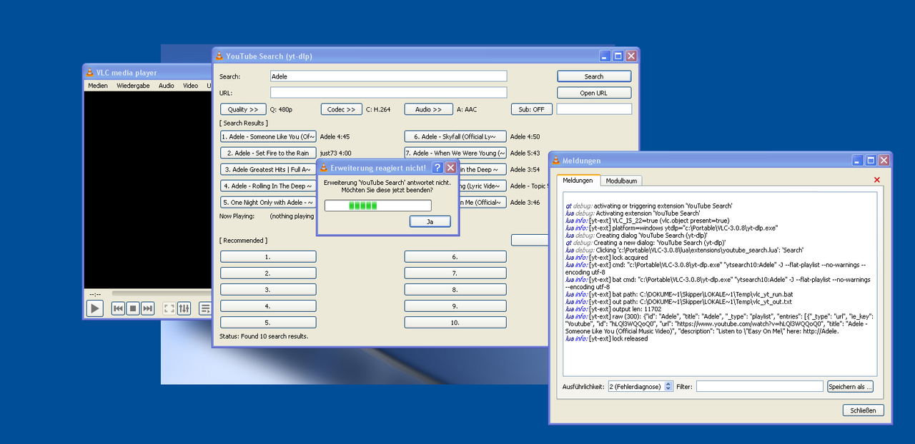Image resolution: width=915 pixels, height=444 pixels.
Task: Click recommended slot button 5.
Action: (x=268, y=322)
